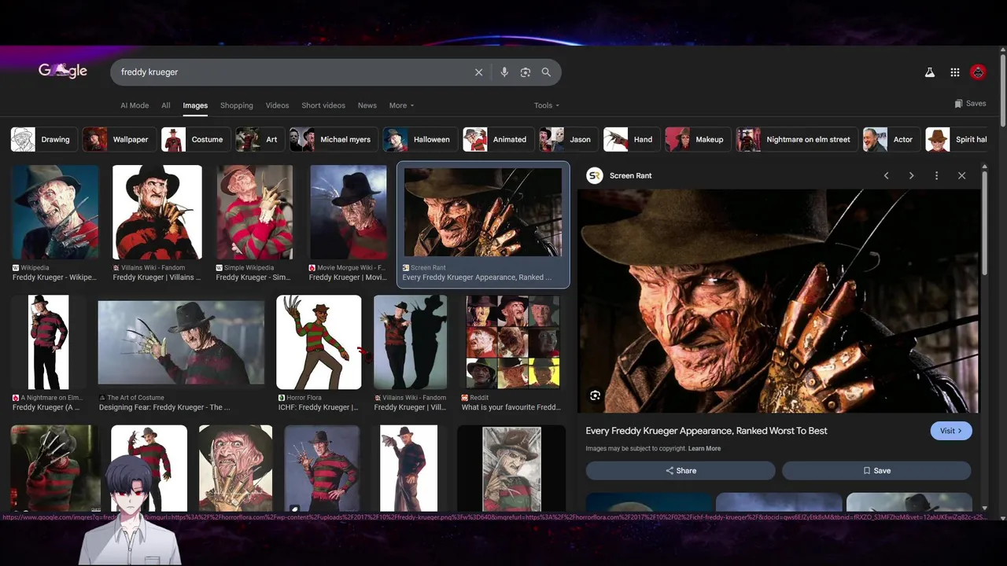Click the Visit button
Viewport: 1007px width, 566px height.
(x=951, y=431)
